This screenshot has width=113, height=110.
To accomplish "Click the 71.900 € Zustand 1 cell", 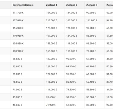I will pos(51,105).
